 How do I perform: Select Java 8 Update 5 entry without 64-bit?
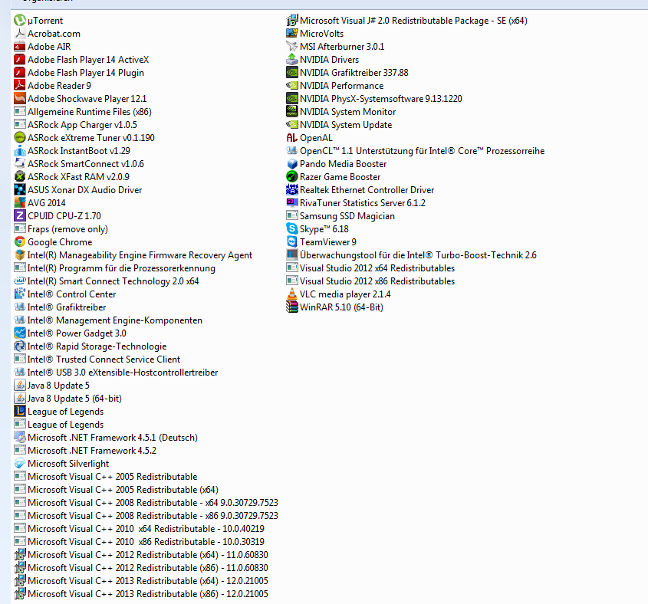pyautogui.click(x=51, y=386)
